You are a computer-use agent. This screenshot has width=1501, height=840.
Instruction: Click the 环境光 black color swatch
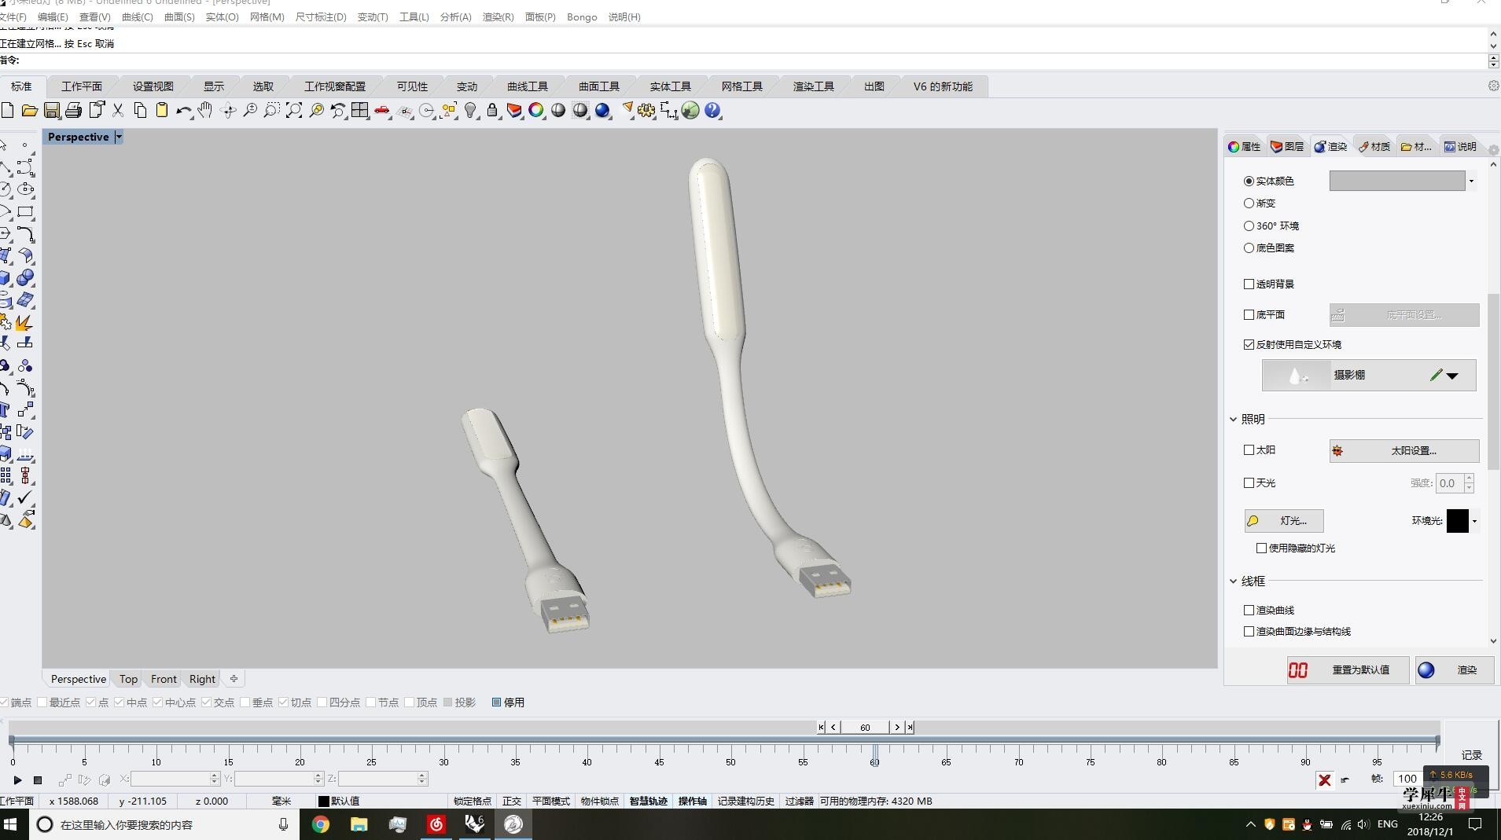(x=1458, y=521)
